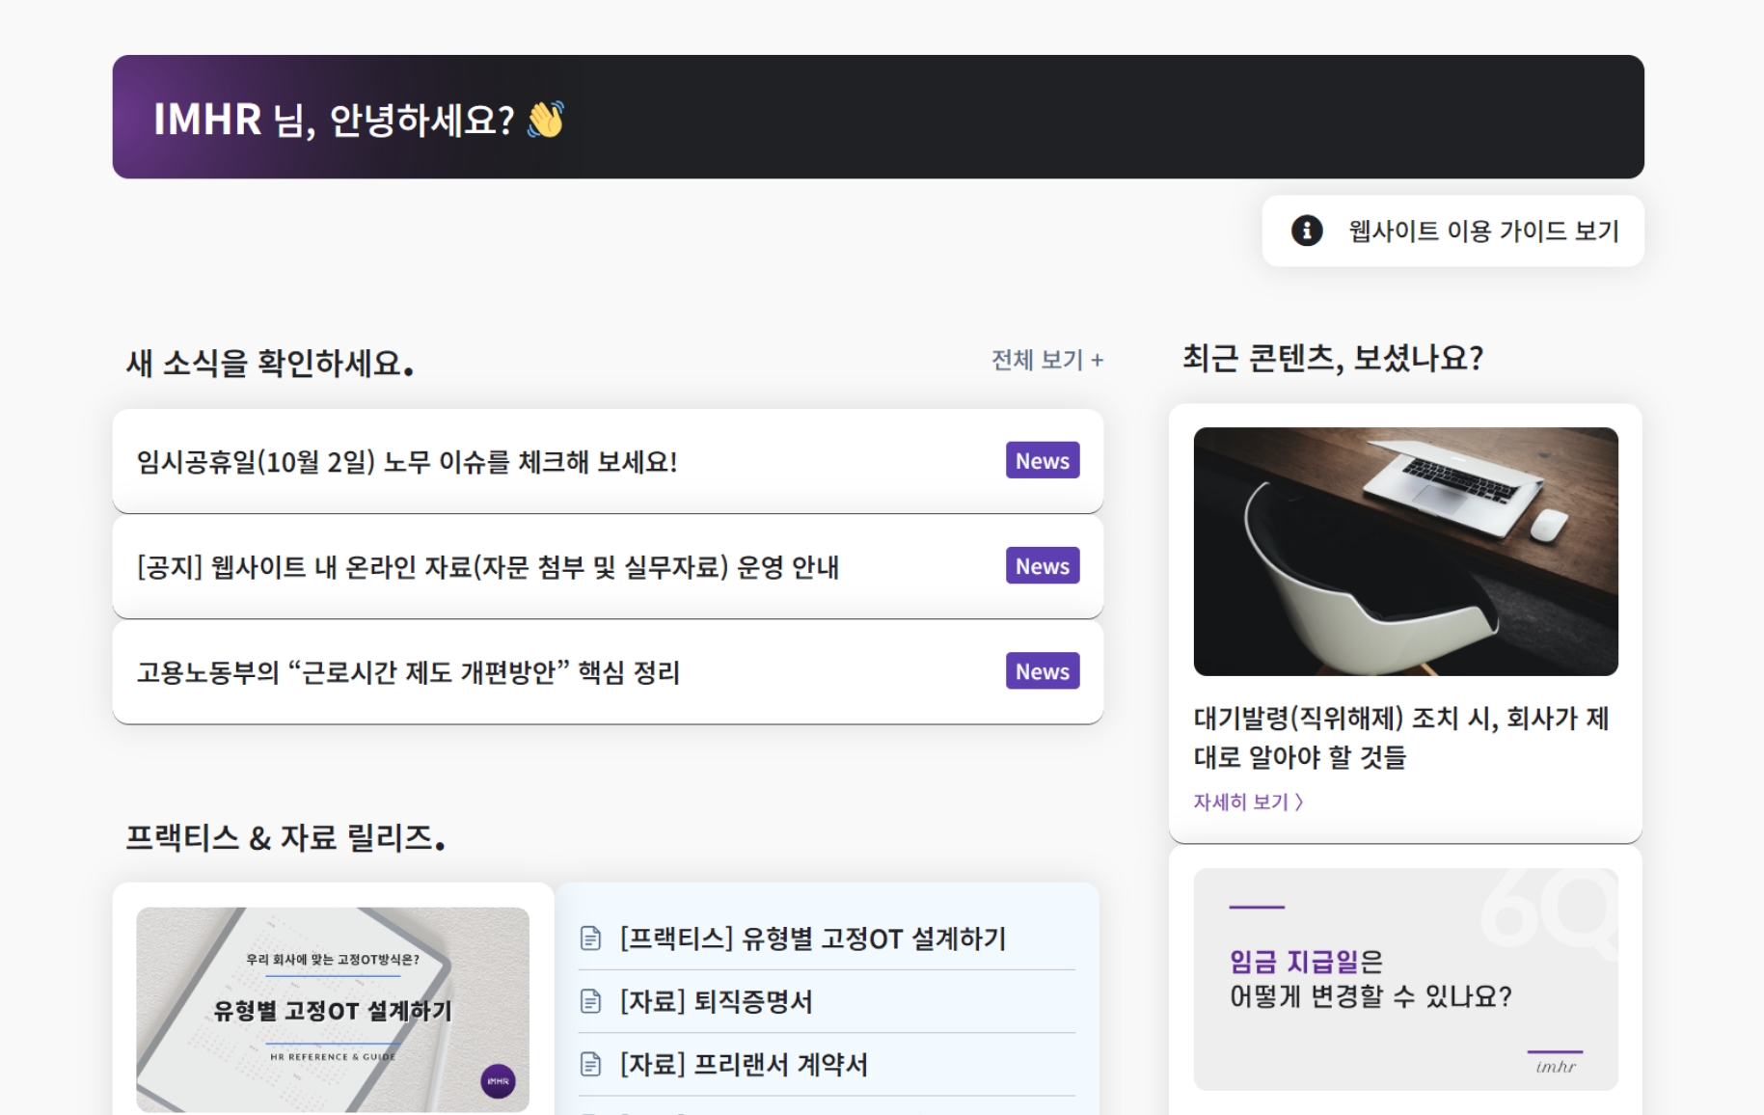
Task: Click 자세히 보기 link under 대기발령 article
Action: [x=1249, y=802]
